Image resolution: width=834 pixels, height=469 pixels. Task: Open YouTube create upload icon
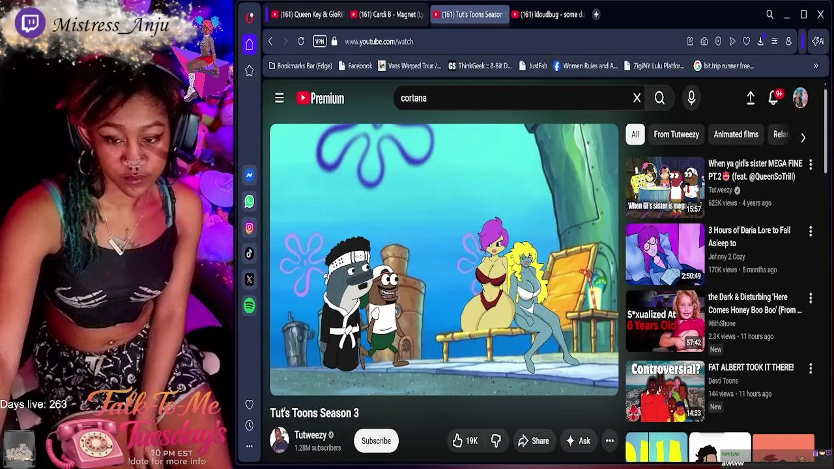click(x=751, y=98)
